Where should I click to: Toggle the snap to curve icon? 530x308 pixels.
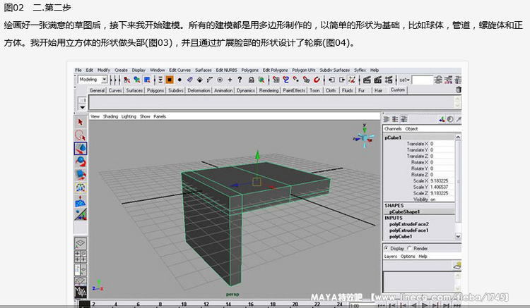tap(286, 80)
